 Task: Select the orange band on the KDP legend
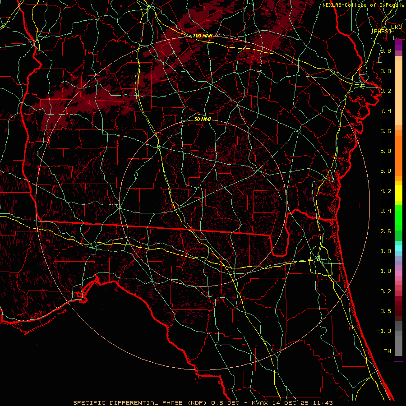click(398, 153)
